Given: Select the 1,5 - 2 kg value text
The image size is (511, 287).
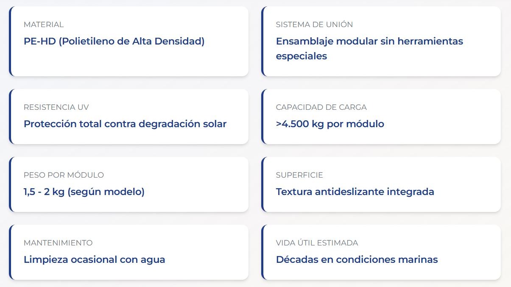Looking at the screenshot, I should click(44, 192).
